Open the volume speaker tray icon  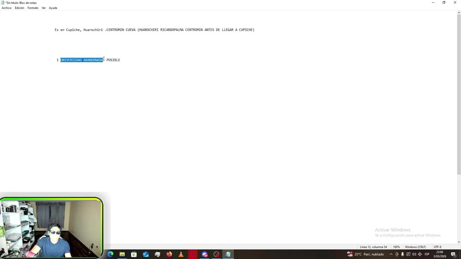pyautogui.click(x=414, y=254)
